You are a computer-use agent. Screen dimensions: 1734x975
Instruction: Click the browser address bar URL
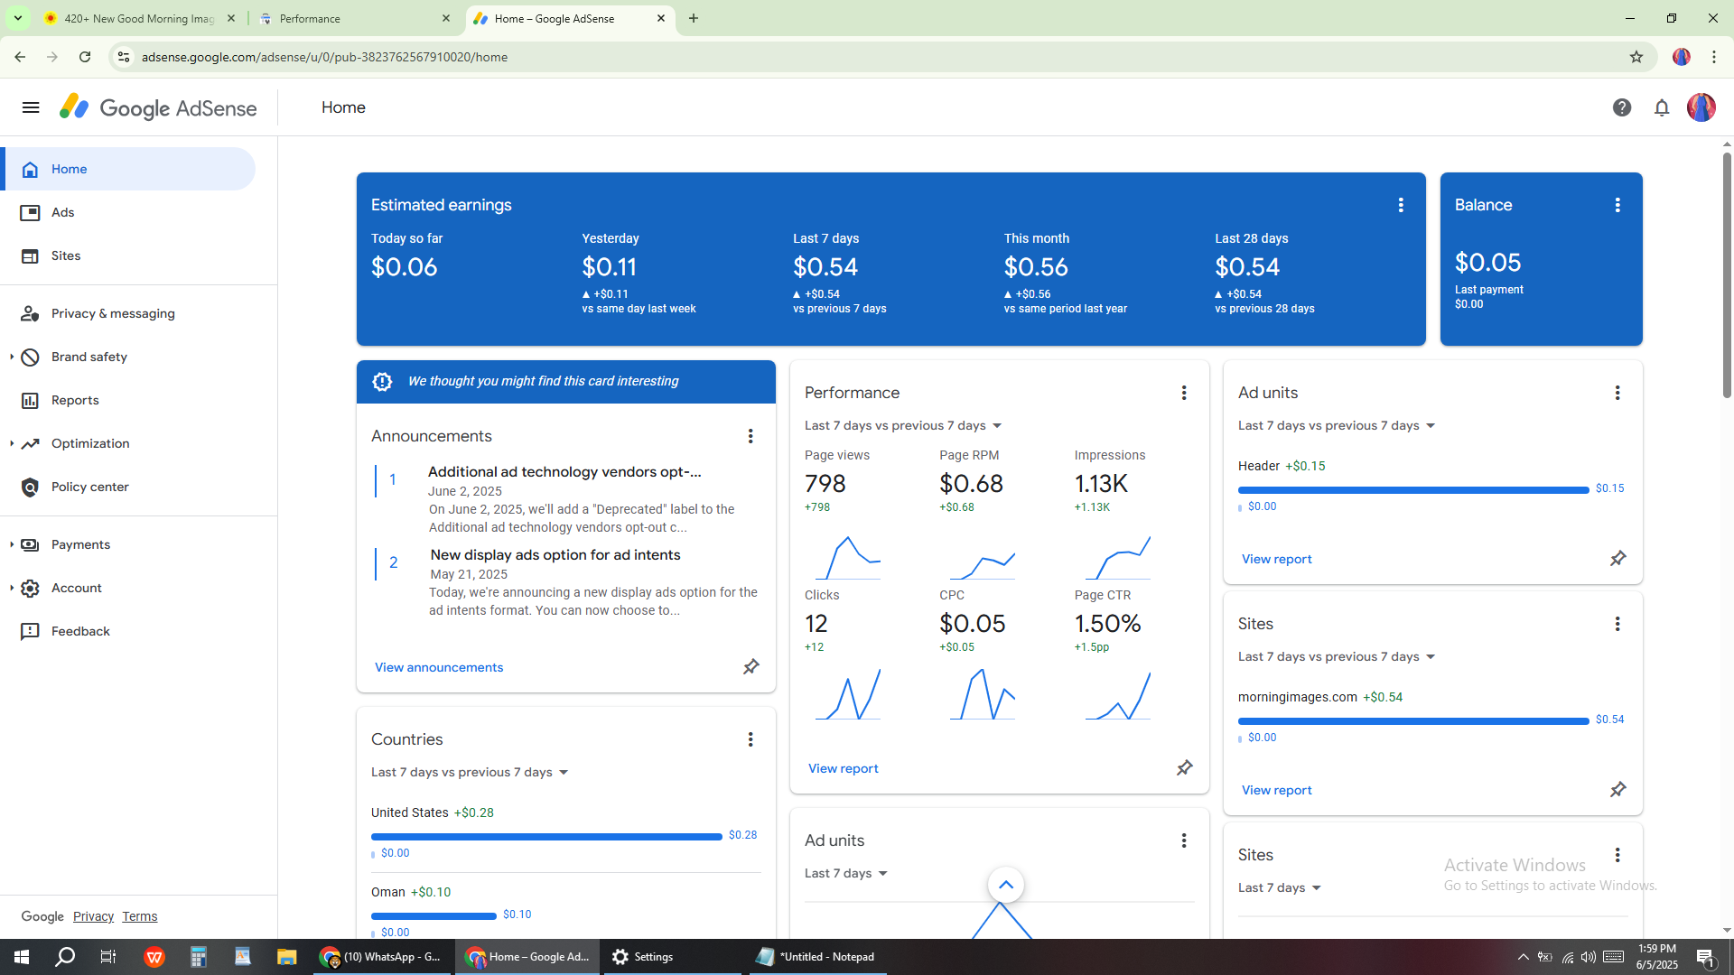click(x=324, y=57)
